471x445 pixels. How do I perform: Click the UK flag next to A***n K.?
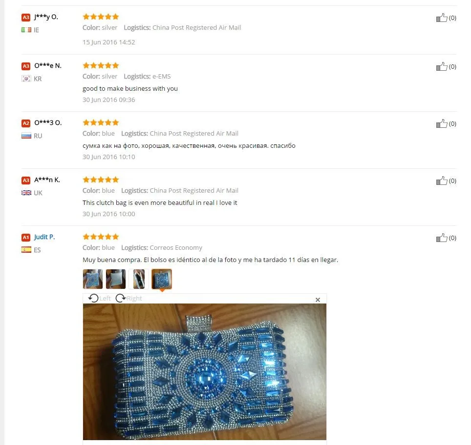[x=26, y=193]
